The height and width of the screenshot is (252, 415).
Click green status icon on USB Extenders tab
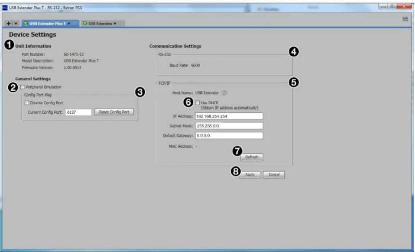(85, 23)
